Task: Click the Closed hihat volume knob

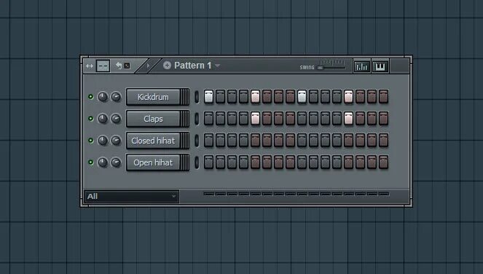Action: pos(116,141)
